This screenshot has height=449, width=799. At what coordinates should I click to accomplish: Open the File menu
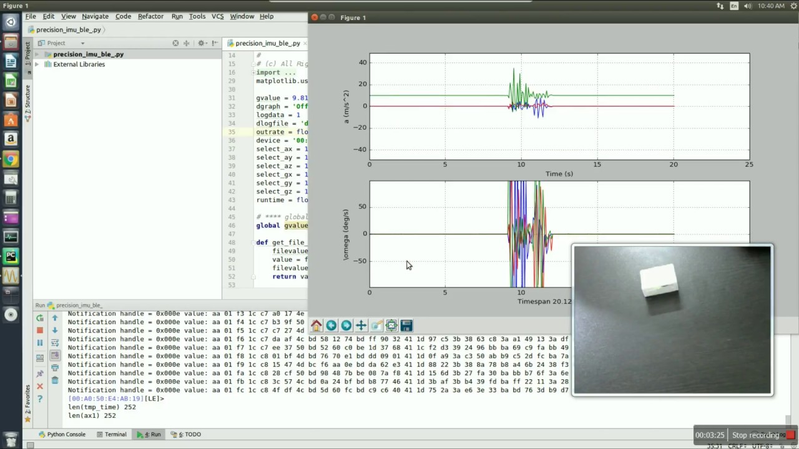pos(30,16)
